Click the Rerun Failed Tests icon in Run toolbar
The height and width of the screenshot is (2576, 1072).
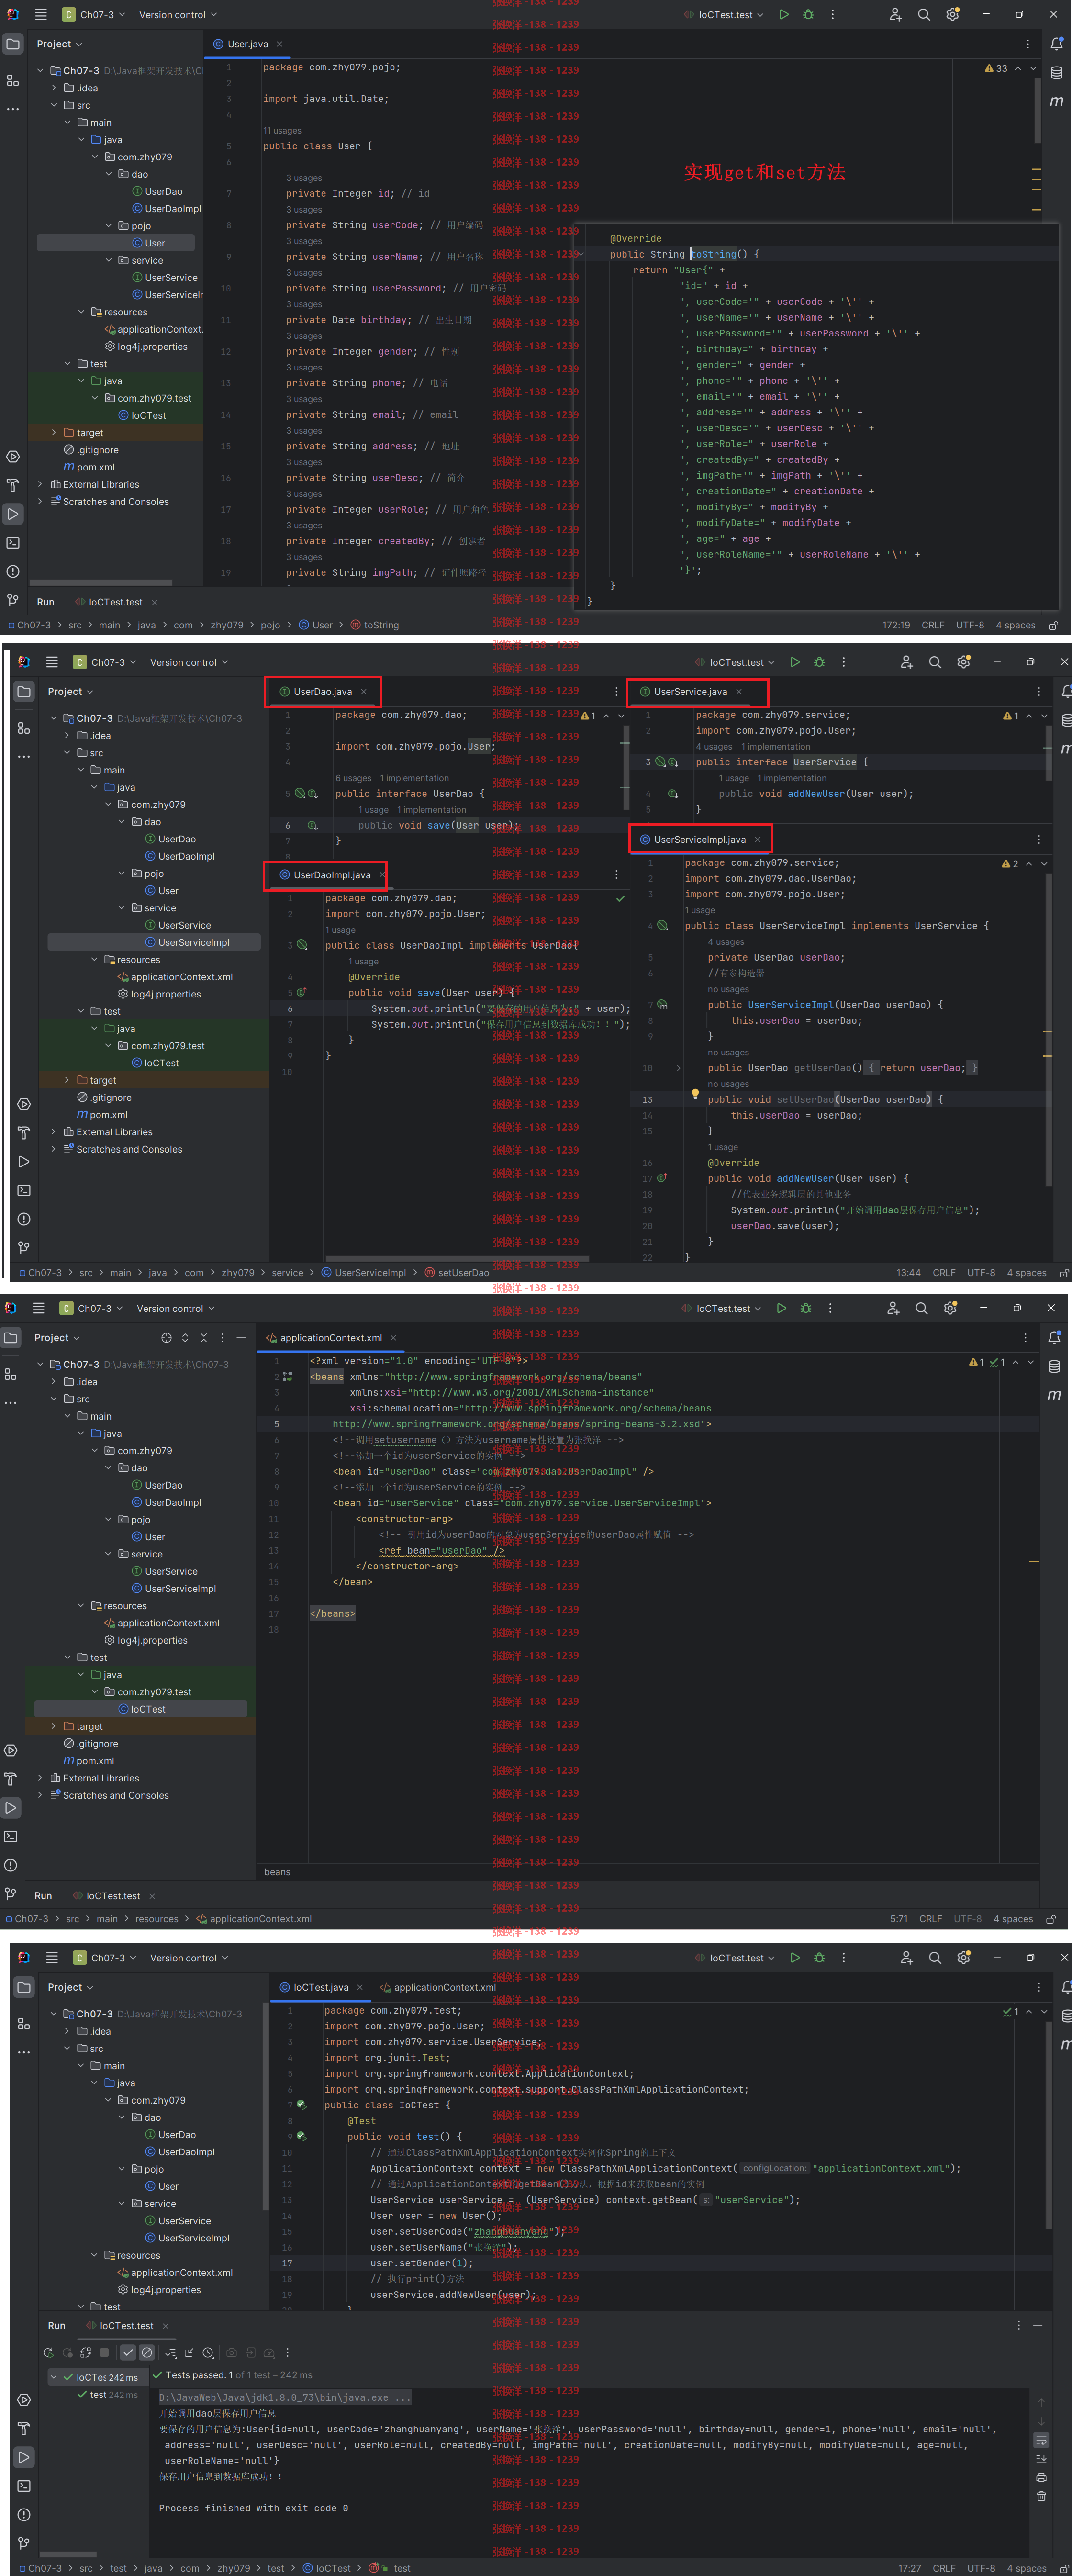pyautogui.click(x=68, y=2353)
